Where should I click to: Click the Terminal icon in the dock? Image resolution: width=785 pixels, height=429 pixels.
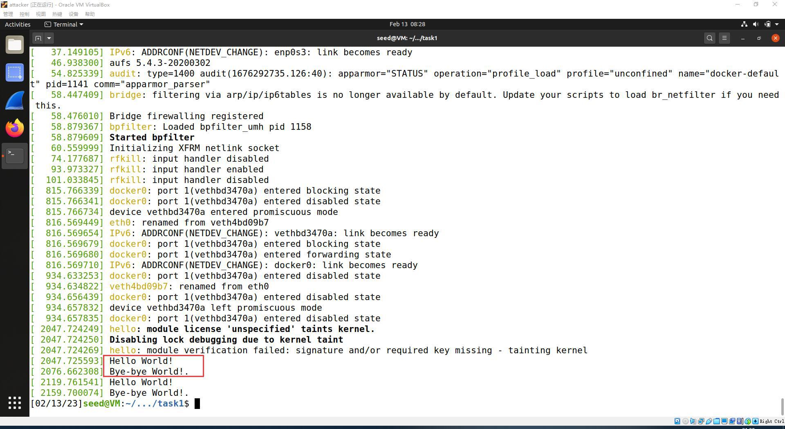tap(15, 156)
